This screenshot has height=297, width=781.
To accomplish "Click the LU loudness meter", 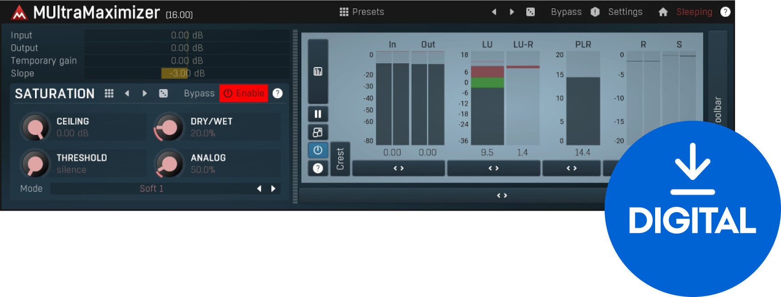I will point(487,98).
